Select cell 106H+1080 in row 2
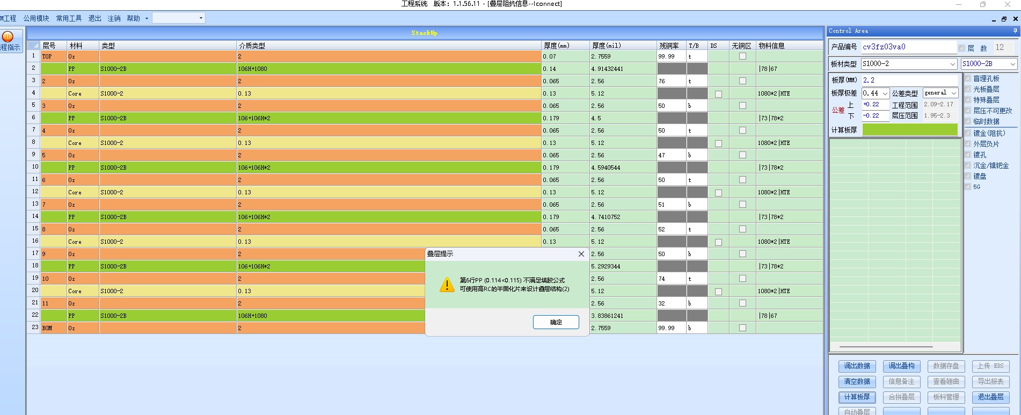Viewport: 1021px width, 415px height. tap(389, 69)
